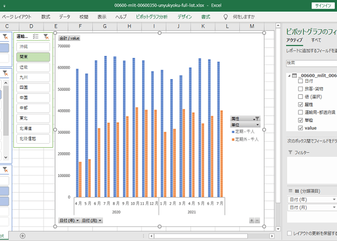Select orange 定期外 - 千人 legend entry
This screenshot has height=241, width=337.
pyautogui.click(x=245, y=139)
